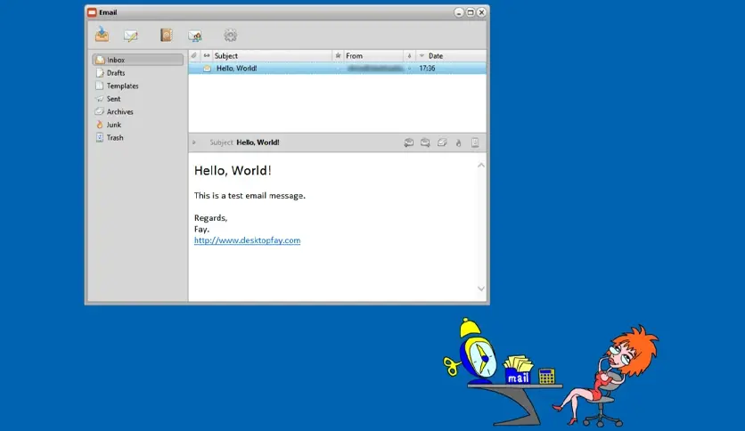Click the Inbox folder icon
The image size is (745, 431).
pyautogui.click(x=100, y=60)
